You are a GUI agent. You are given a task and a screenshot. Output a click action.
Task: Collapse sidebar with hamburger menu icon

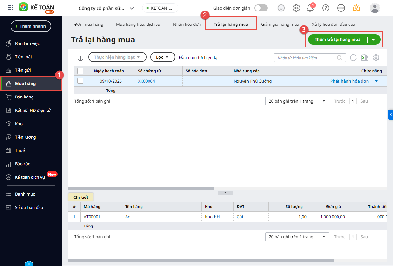pos(69,8)
